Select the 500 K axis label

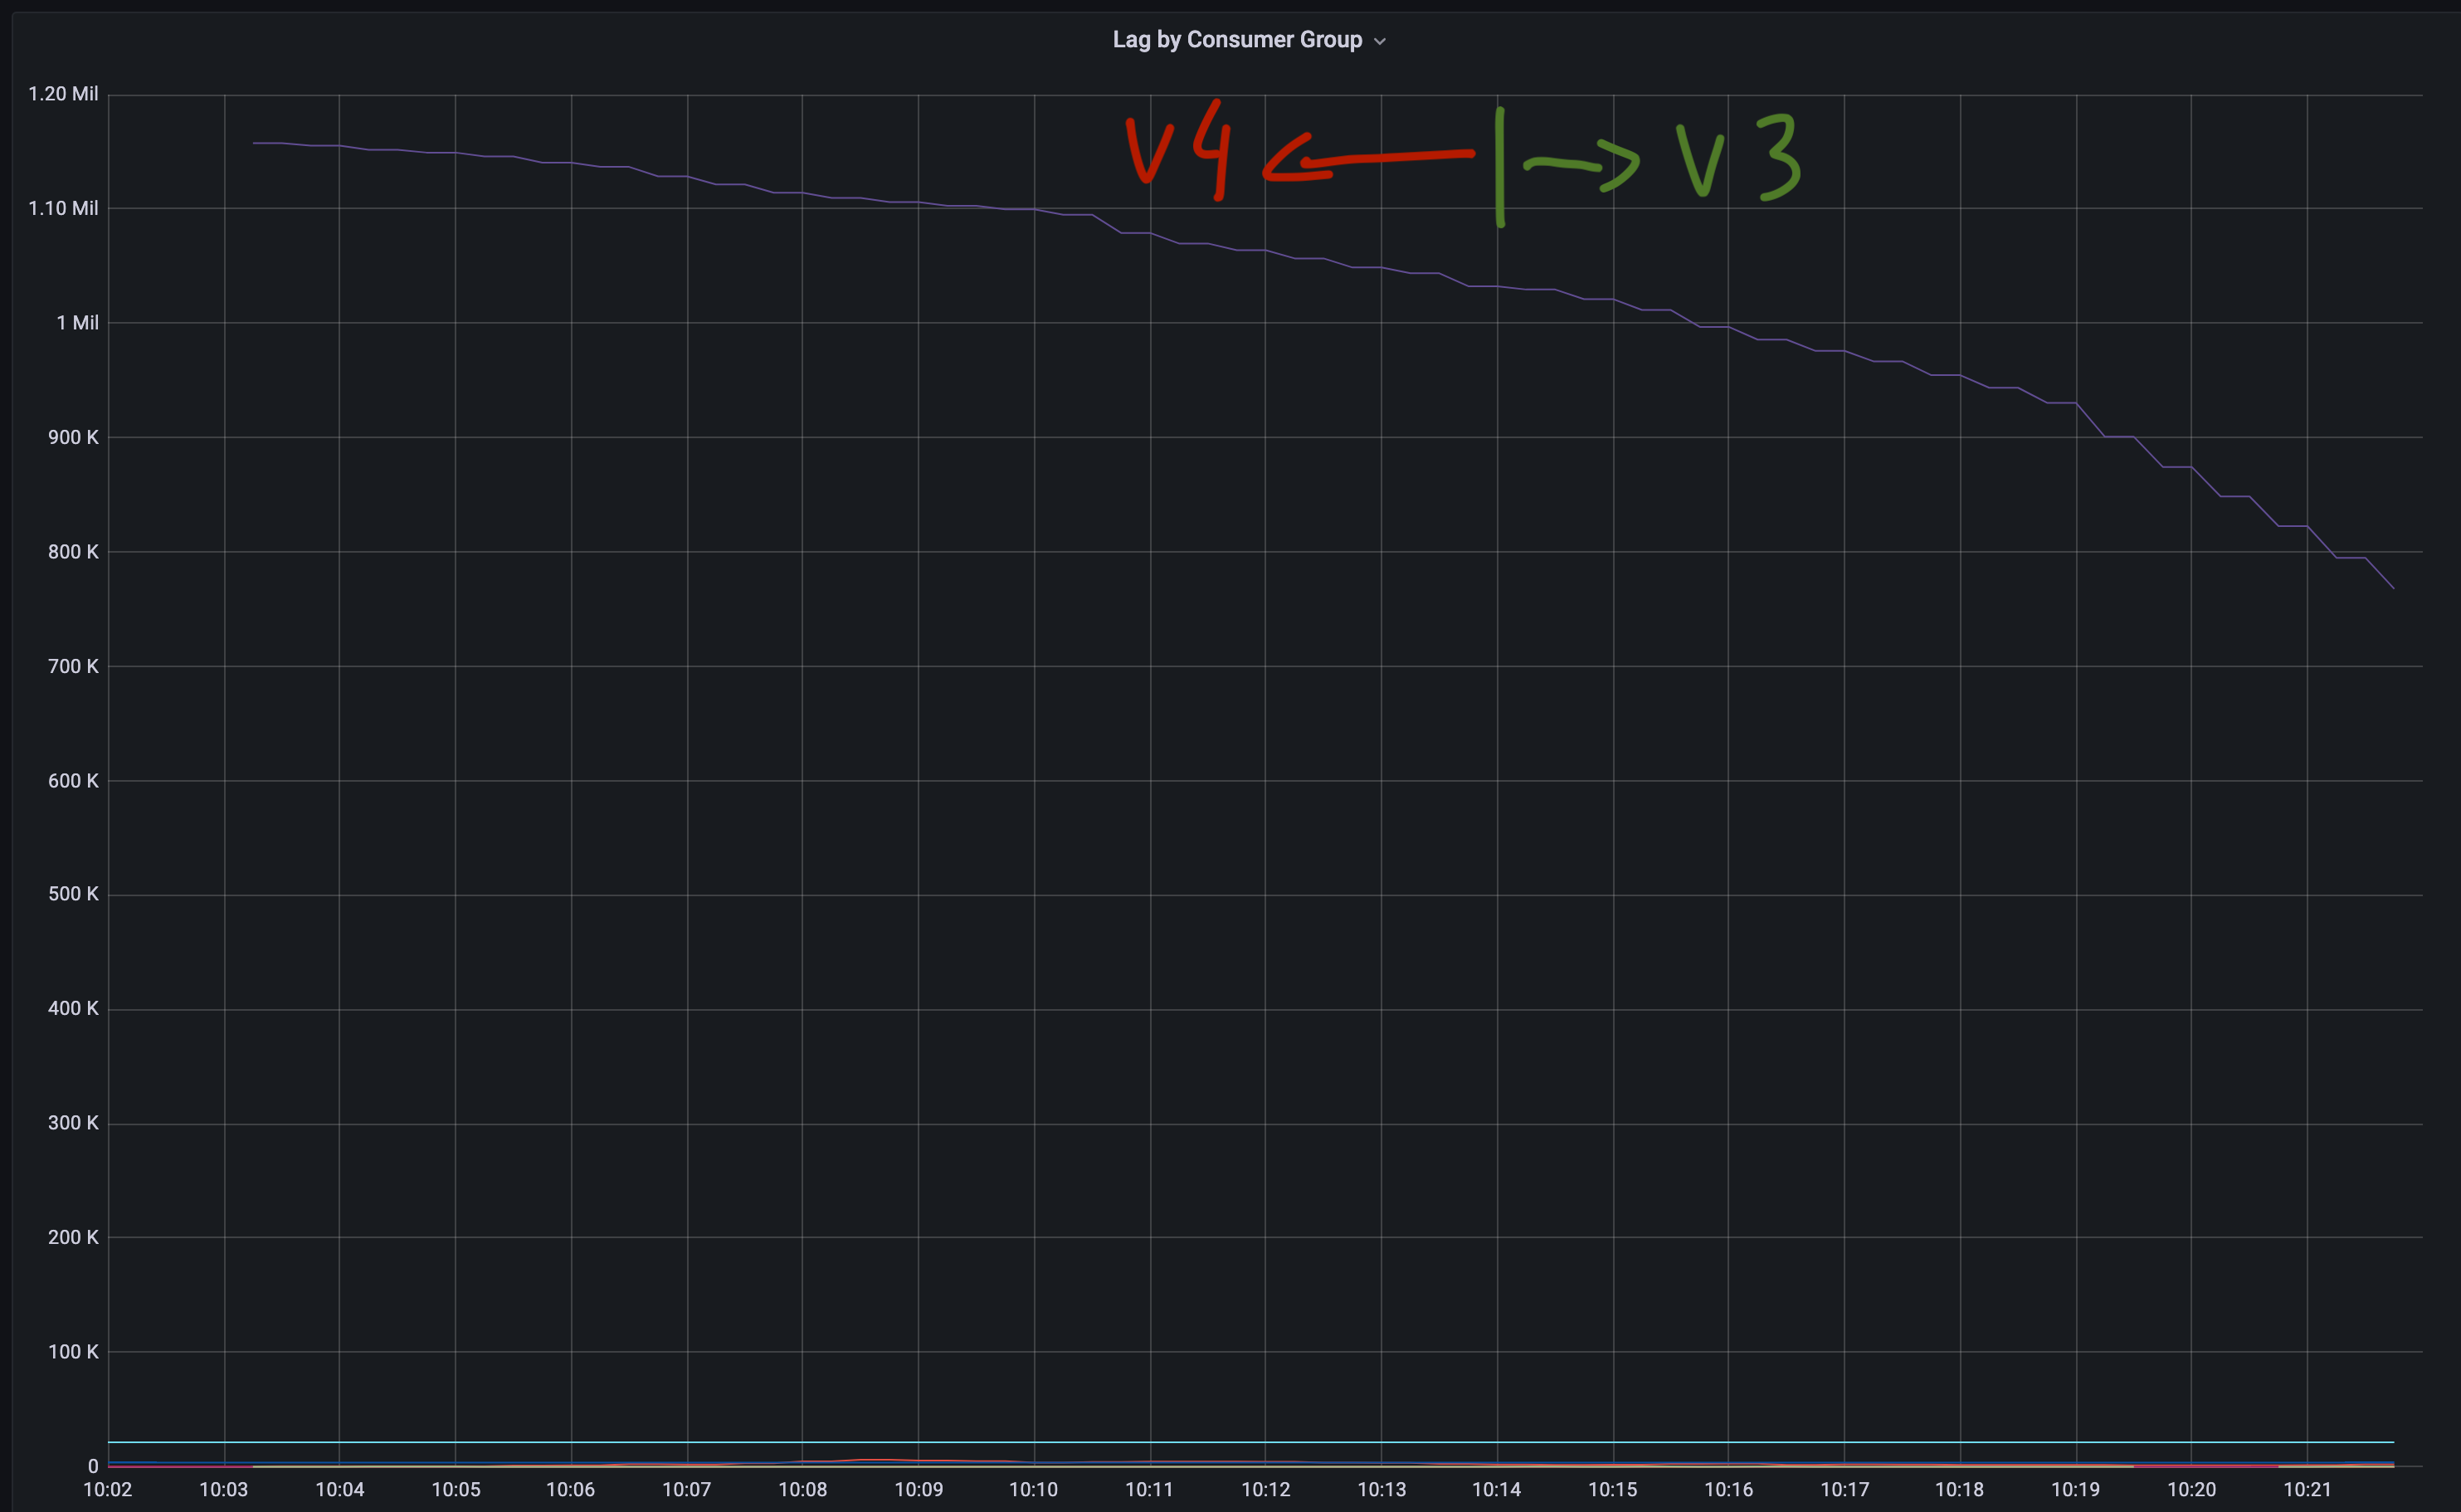pyautogui.click(x=72, y=893)
